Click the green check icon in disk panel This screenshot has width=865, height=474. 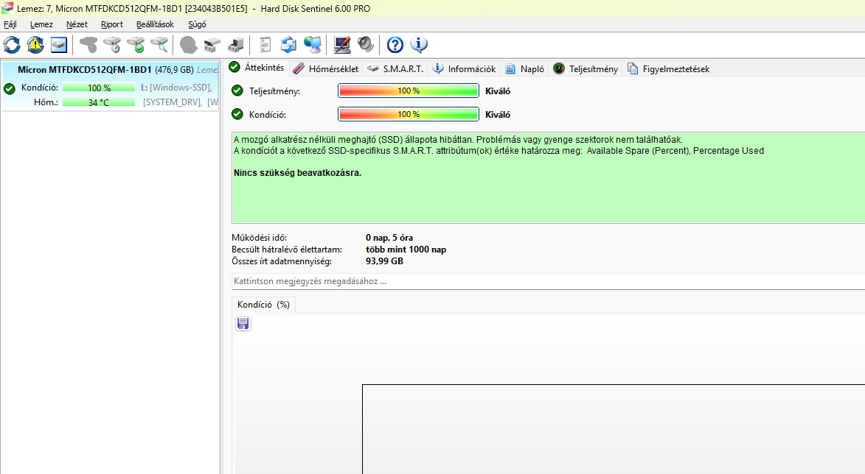pos(10,88)
